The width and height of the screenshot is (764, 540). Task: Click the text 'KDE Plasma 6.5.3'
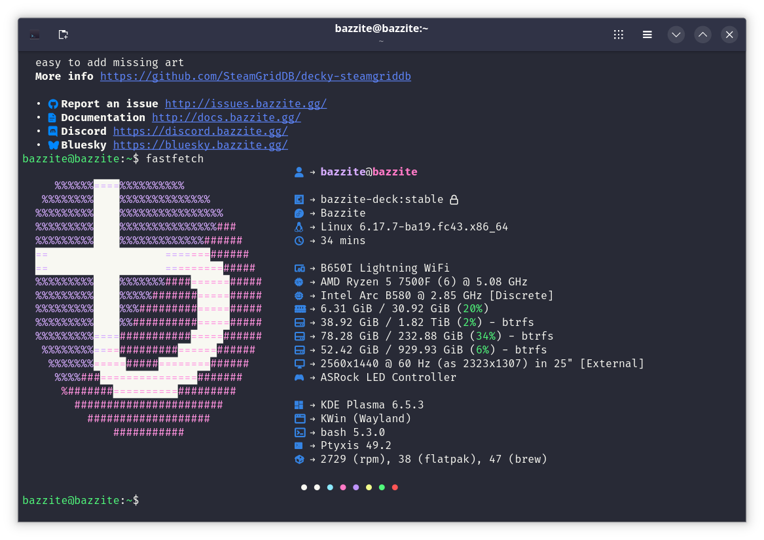(x=373, y=405)
